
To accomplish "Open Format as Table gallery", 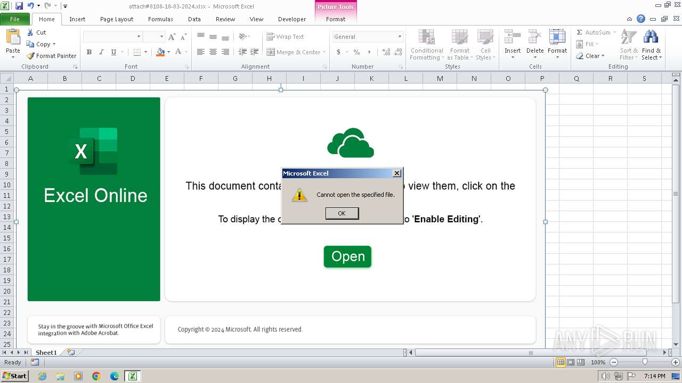I will tap(459, 45).
